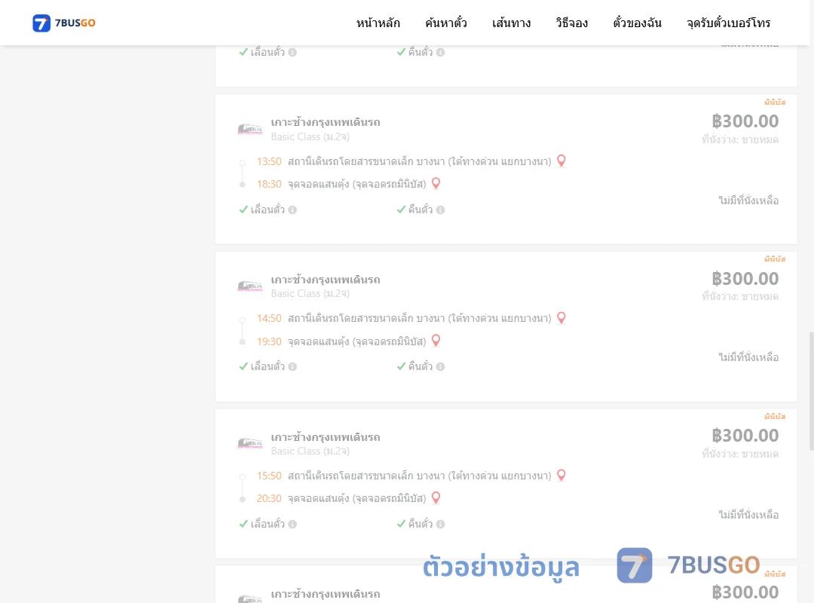
Task: Click the 7BUSGO logo in header
Action: (x=64, y=23)
